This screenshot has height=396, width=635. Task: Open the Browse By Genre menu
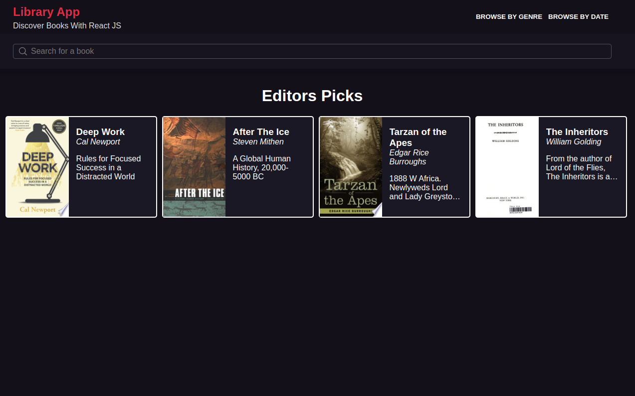[x=509, y=16]
